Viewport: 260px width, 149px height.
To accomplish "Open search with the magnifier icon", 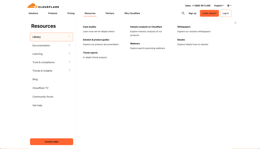I will pos(183,13).
